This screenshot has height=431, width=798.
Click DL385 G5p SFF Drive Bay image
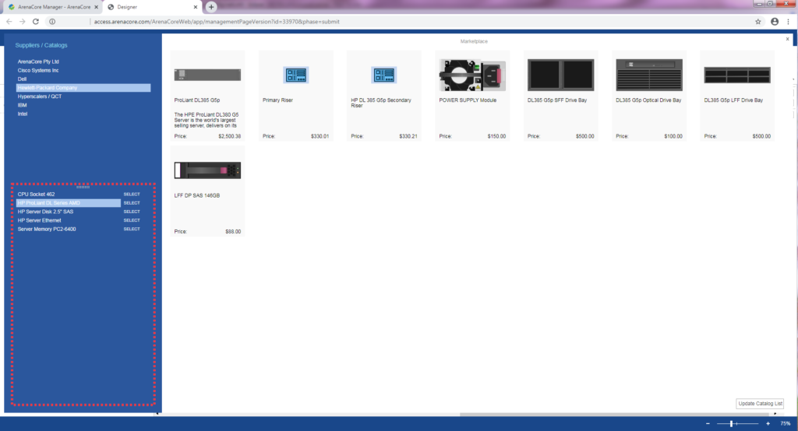coord(560,75)
